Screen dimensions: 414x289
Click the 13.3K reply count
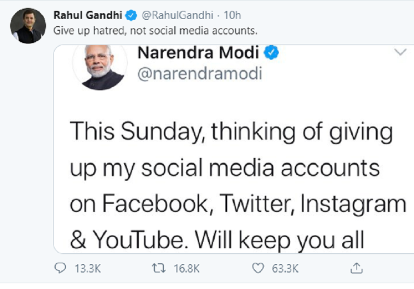click(87, 268)
